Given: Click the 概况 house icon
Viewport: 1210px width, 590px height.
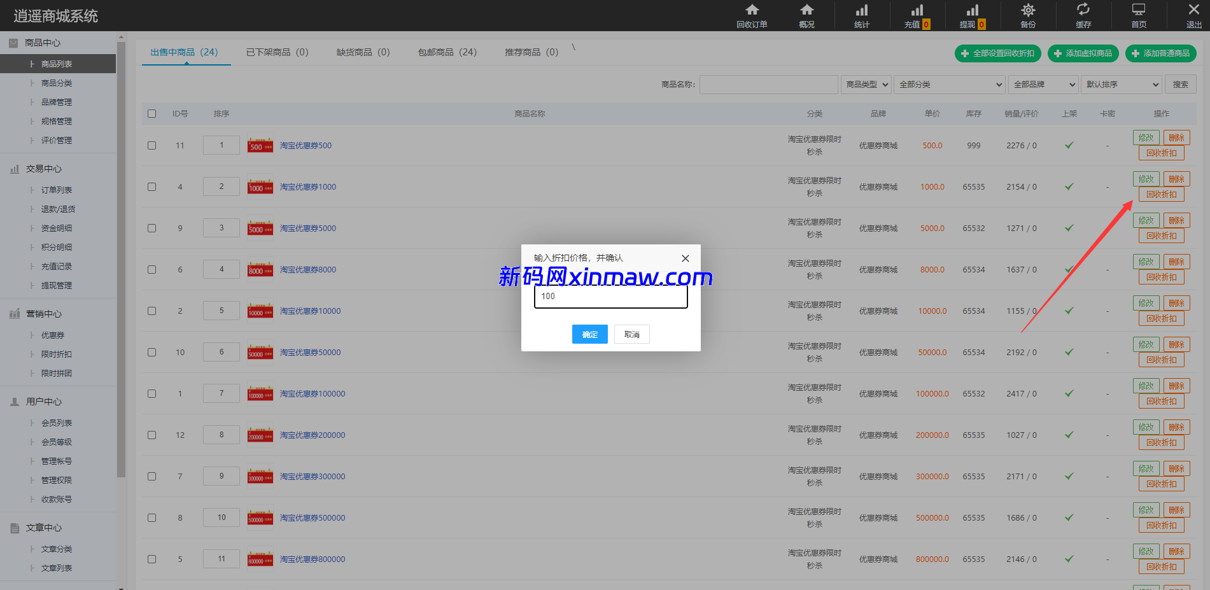Looking at the screenshot, I should coord(806,10).
